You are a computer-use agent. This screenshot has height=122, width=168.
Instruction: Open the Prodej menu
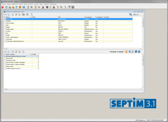[20, 4]
